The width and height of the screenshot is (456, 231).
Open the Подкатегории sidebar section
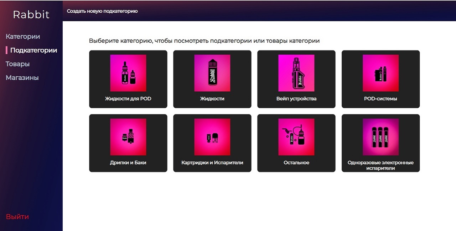click(33, 50)
